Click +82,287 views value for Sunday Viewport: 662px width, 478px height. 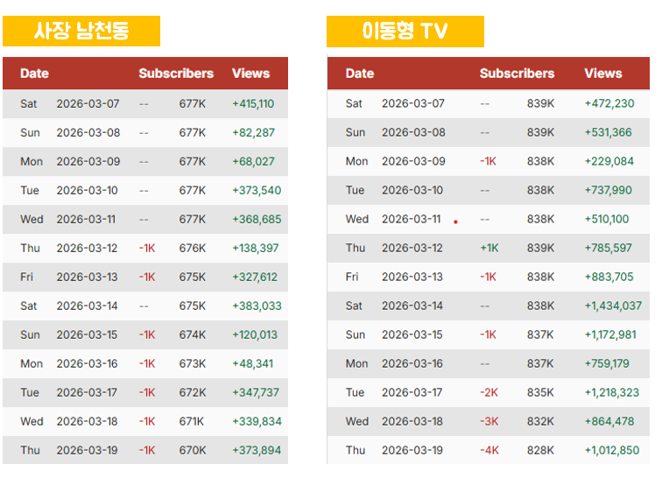point(253,132)
